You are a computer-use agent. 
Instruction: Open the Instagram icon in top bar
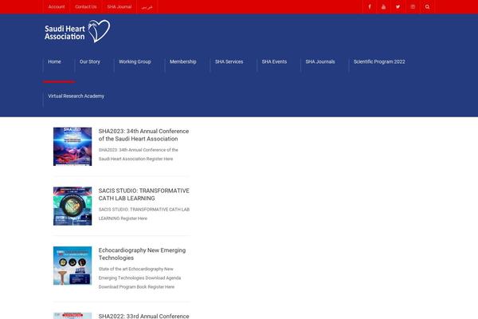tap(413, 6)
